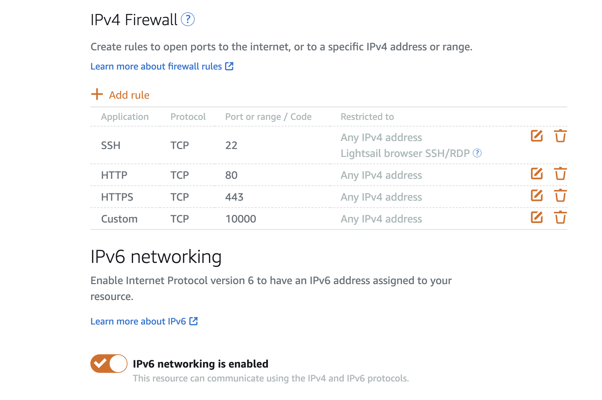Edit the Custom port 10000 rule
This screenshot has height=400, width=602.
click(x=536, y=217)
